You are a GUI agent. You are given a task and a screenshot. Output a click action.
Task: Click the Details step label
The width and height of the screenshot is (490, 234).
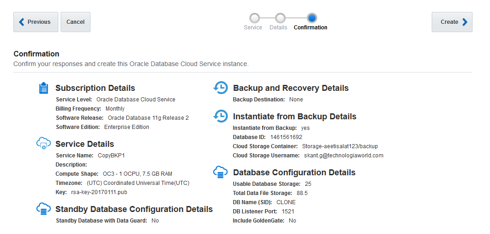click(x=278, y=28)
